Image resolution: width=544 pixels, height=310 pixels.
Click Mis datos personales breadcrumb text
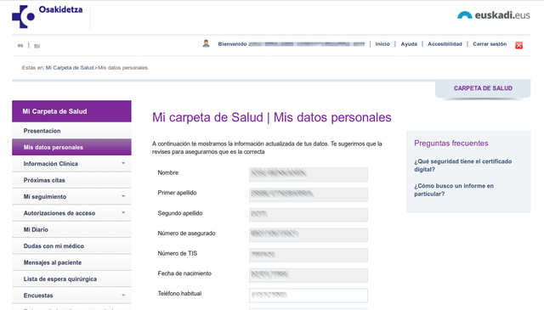pos(122,68)
